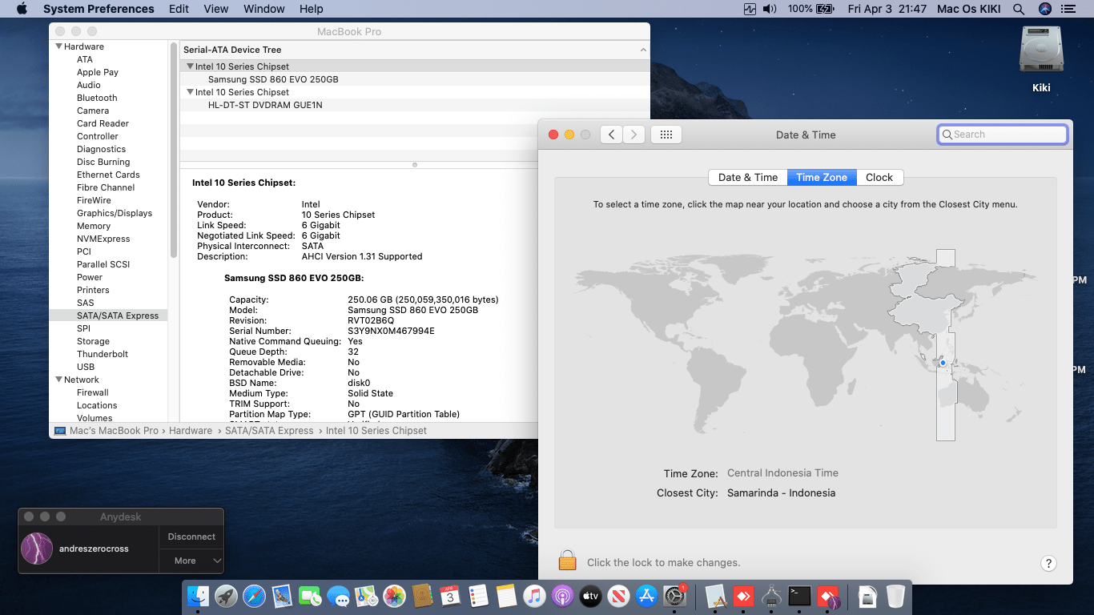Open Messages in the Dock
The height and width of the screenshot is (615, 1094).
coord(338,596)
